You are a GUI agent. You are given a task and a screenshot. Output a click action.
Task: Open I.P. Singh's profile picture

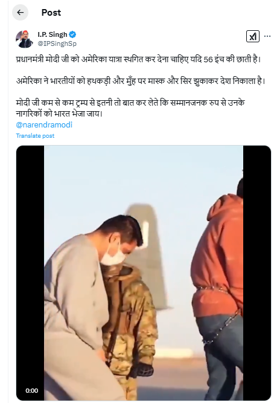pyautogui.click(x=24, y=39)
